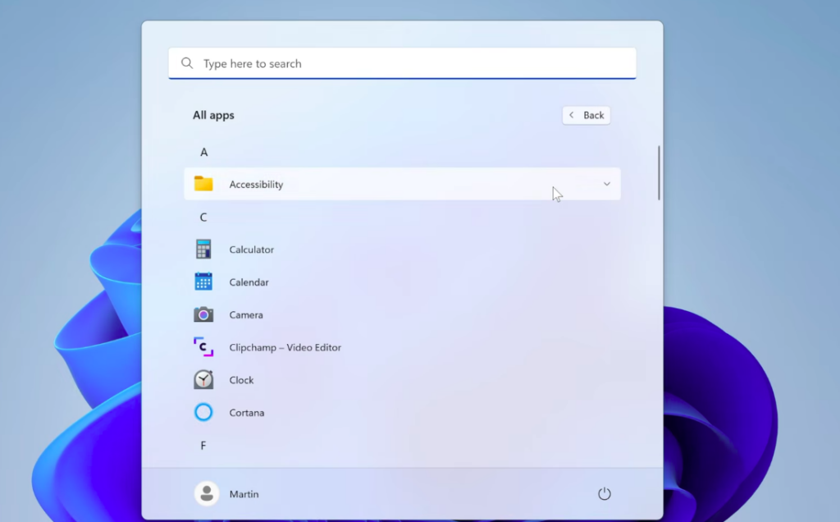Click the letter C section header
The height and width of the screenshot is (522, 840).
(x=203, y=217)
